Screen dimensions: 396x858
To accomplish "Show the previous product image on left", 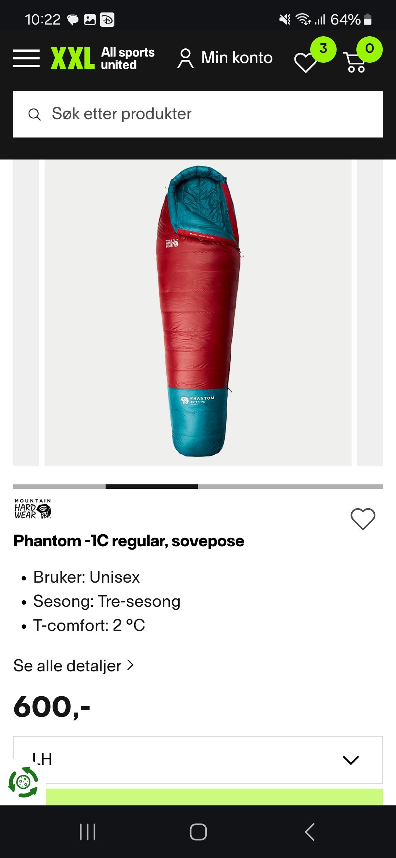I will tap(26, 312).
